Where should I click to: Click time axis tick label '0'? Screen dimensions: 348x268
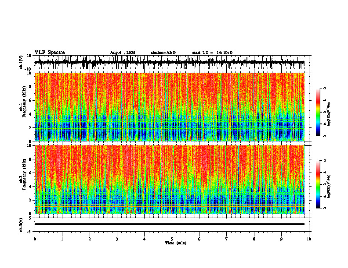[x=35, y=239]
